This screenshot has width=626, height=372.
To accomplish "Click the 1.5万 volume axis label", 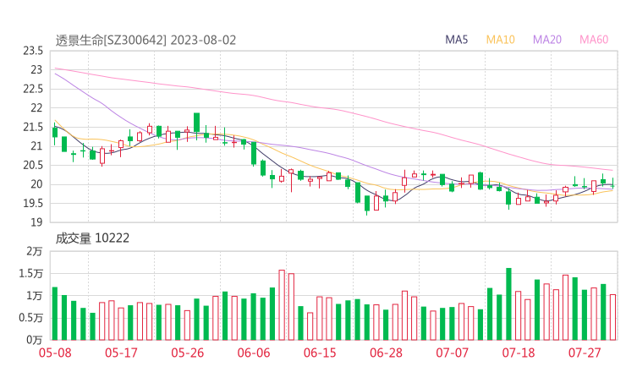I will 30,273.
